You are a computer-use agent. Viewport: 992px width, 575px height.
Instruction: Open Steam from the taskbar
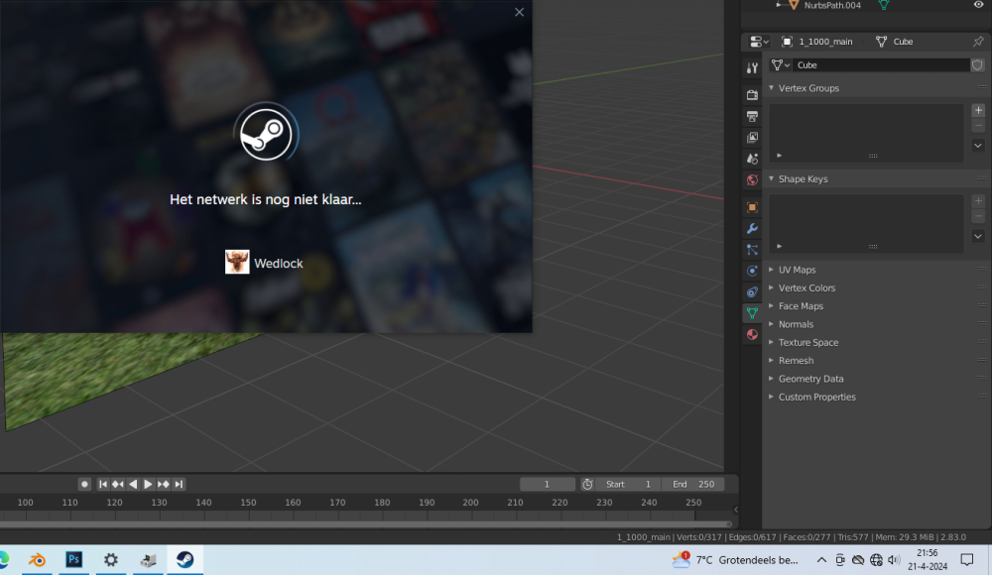(x=185, y=560)
